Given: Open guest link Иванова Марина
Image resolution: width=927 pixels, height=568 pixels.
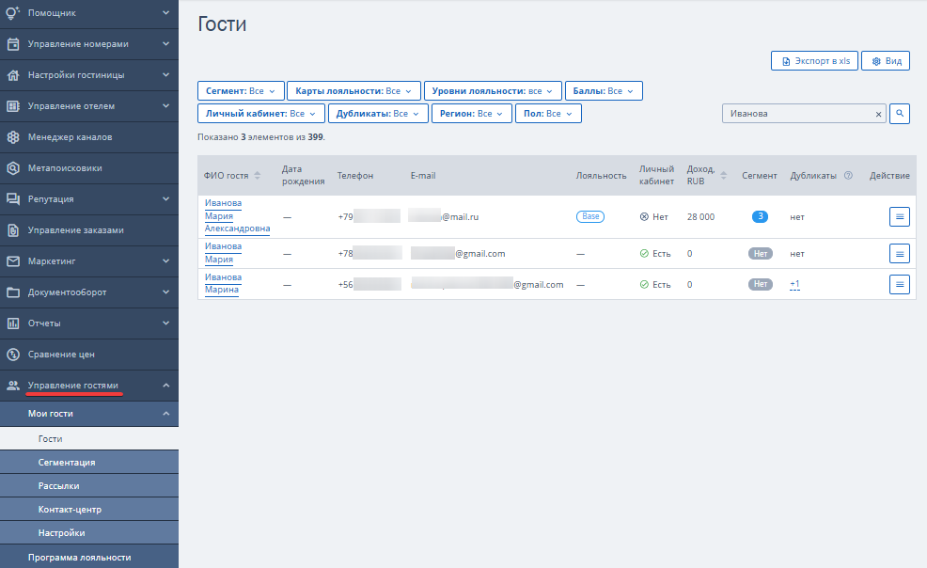Looking at the screenshot, I should [x=223, y=283].
